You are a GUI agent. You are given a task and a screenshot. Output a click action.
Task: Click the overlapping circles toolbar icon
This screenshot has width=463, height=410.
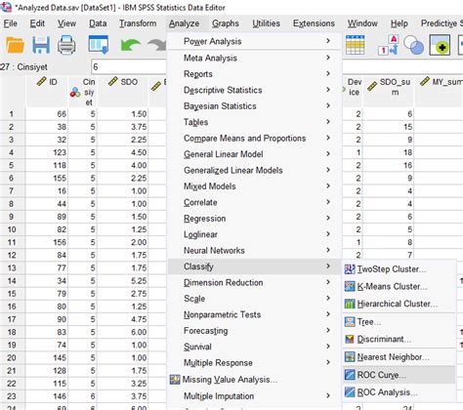pos(413,45)
